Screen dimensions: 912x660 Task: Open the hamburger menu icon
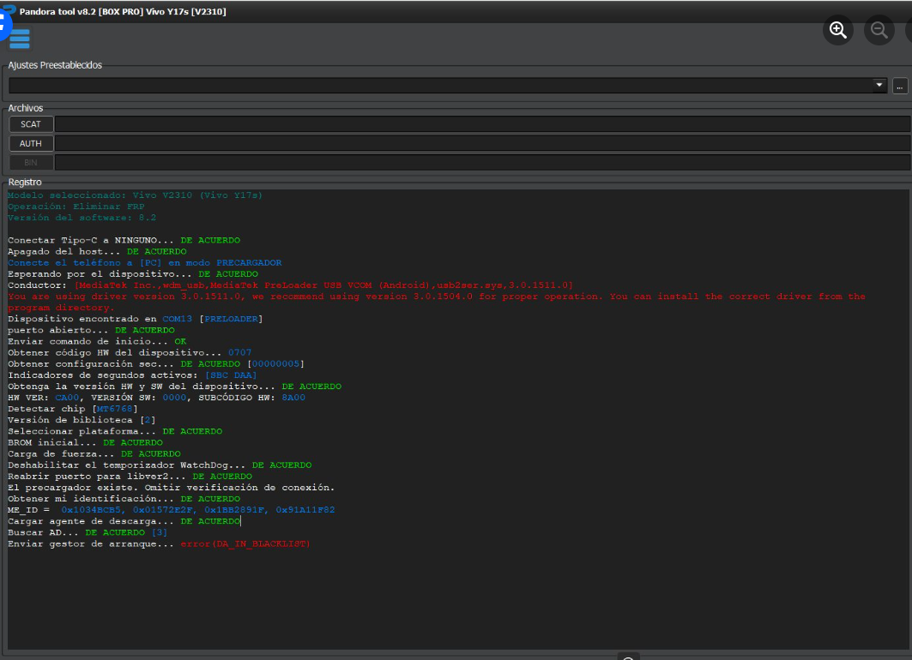tap(19, 39)
